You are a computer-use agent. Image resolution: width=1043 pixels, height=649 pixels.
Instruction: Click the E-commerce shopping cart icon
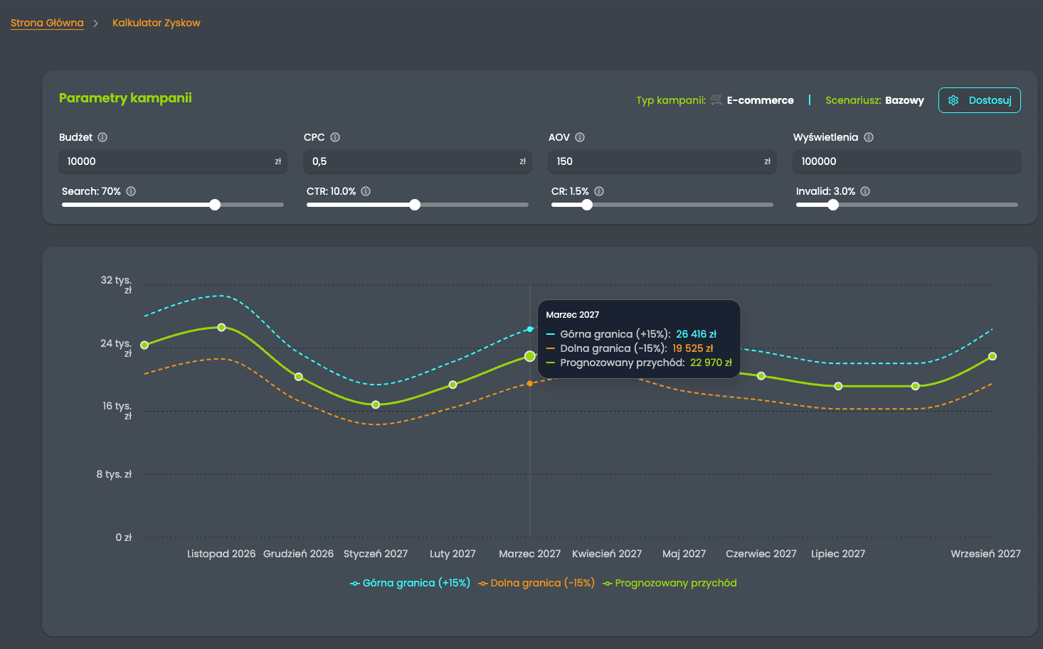716,100
